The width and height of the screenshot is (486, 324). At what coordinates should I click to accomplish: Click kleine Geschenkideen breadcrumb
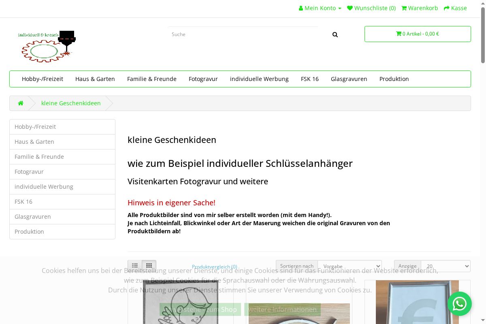[x=71, y=103]
